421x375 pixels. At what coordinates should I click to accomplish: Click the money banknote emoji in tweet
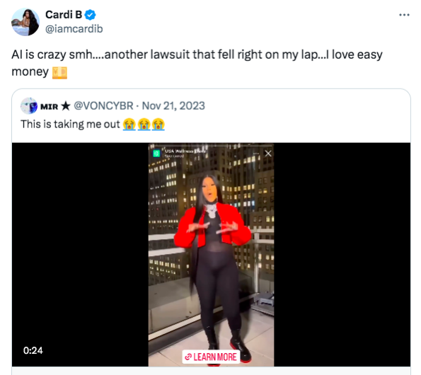[59, 72]
